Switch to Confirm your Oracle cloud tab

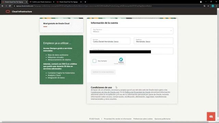[x=42, y=2]
